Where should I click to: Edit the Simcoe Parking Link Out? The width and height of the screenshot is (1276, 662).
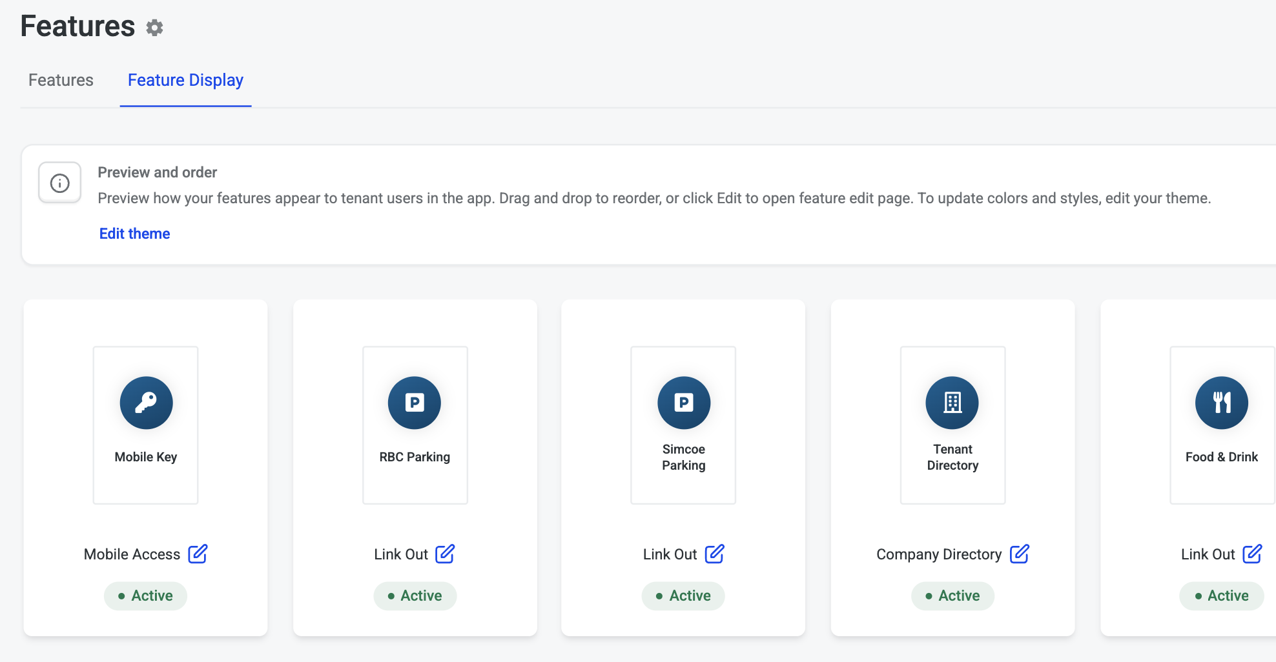[714, 554]
